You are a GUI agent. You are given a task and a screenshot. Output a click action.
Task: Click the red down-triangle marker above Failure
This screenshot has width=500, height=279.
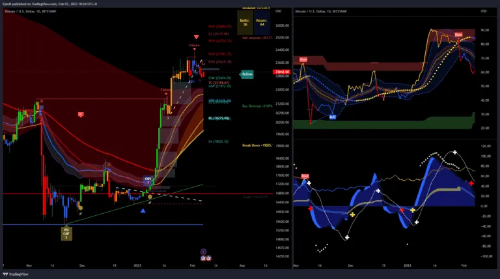[196, 37]
